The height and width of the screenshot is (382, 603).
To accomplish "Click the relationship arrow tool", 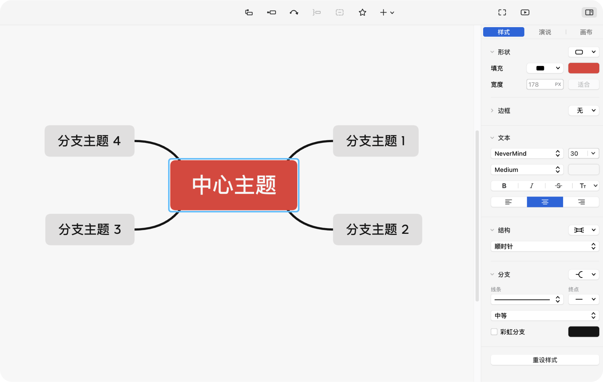I will [294, 12].
